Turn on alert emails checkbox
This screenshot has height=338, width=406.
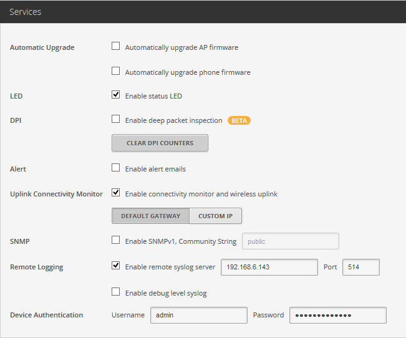(115, 168)
